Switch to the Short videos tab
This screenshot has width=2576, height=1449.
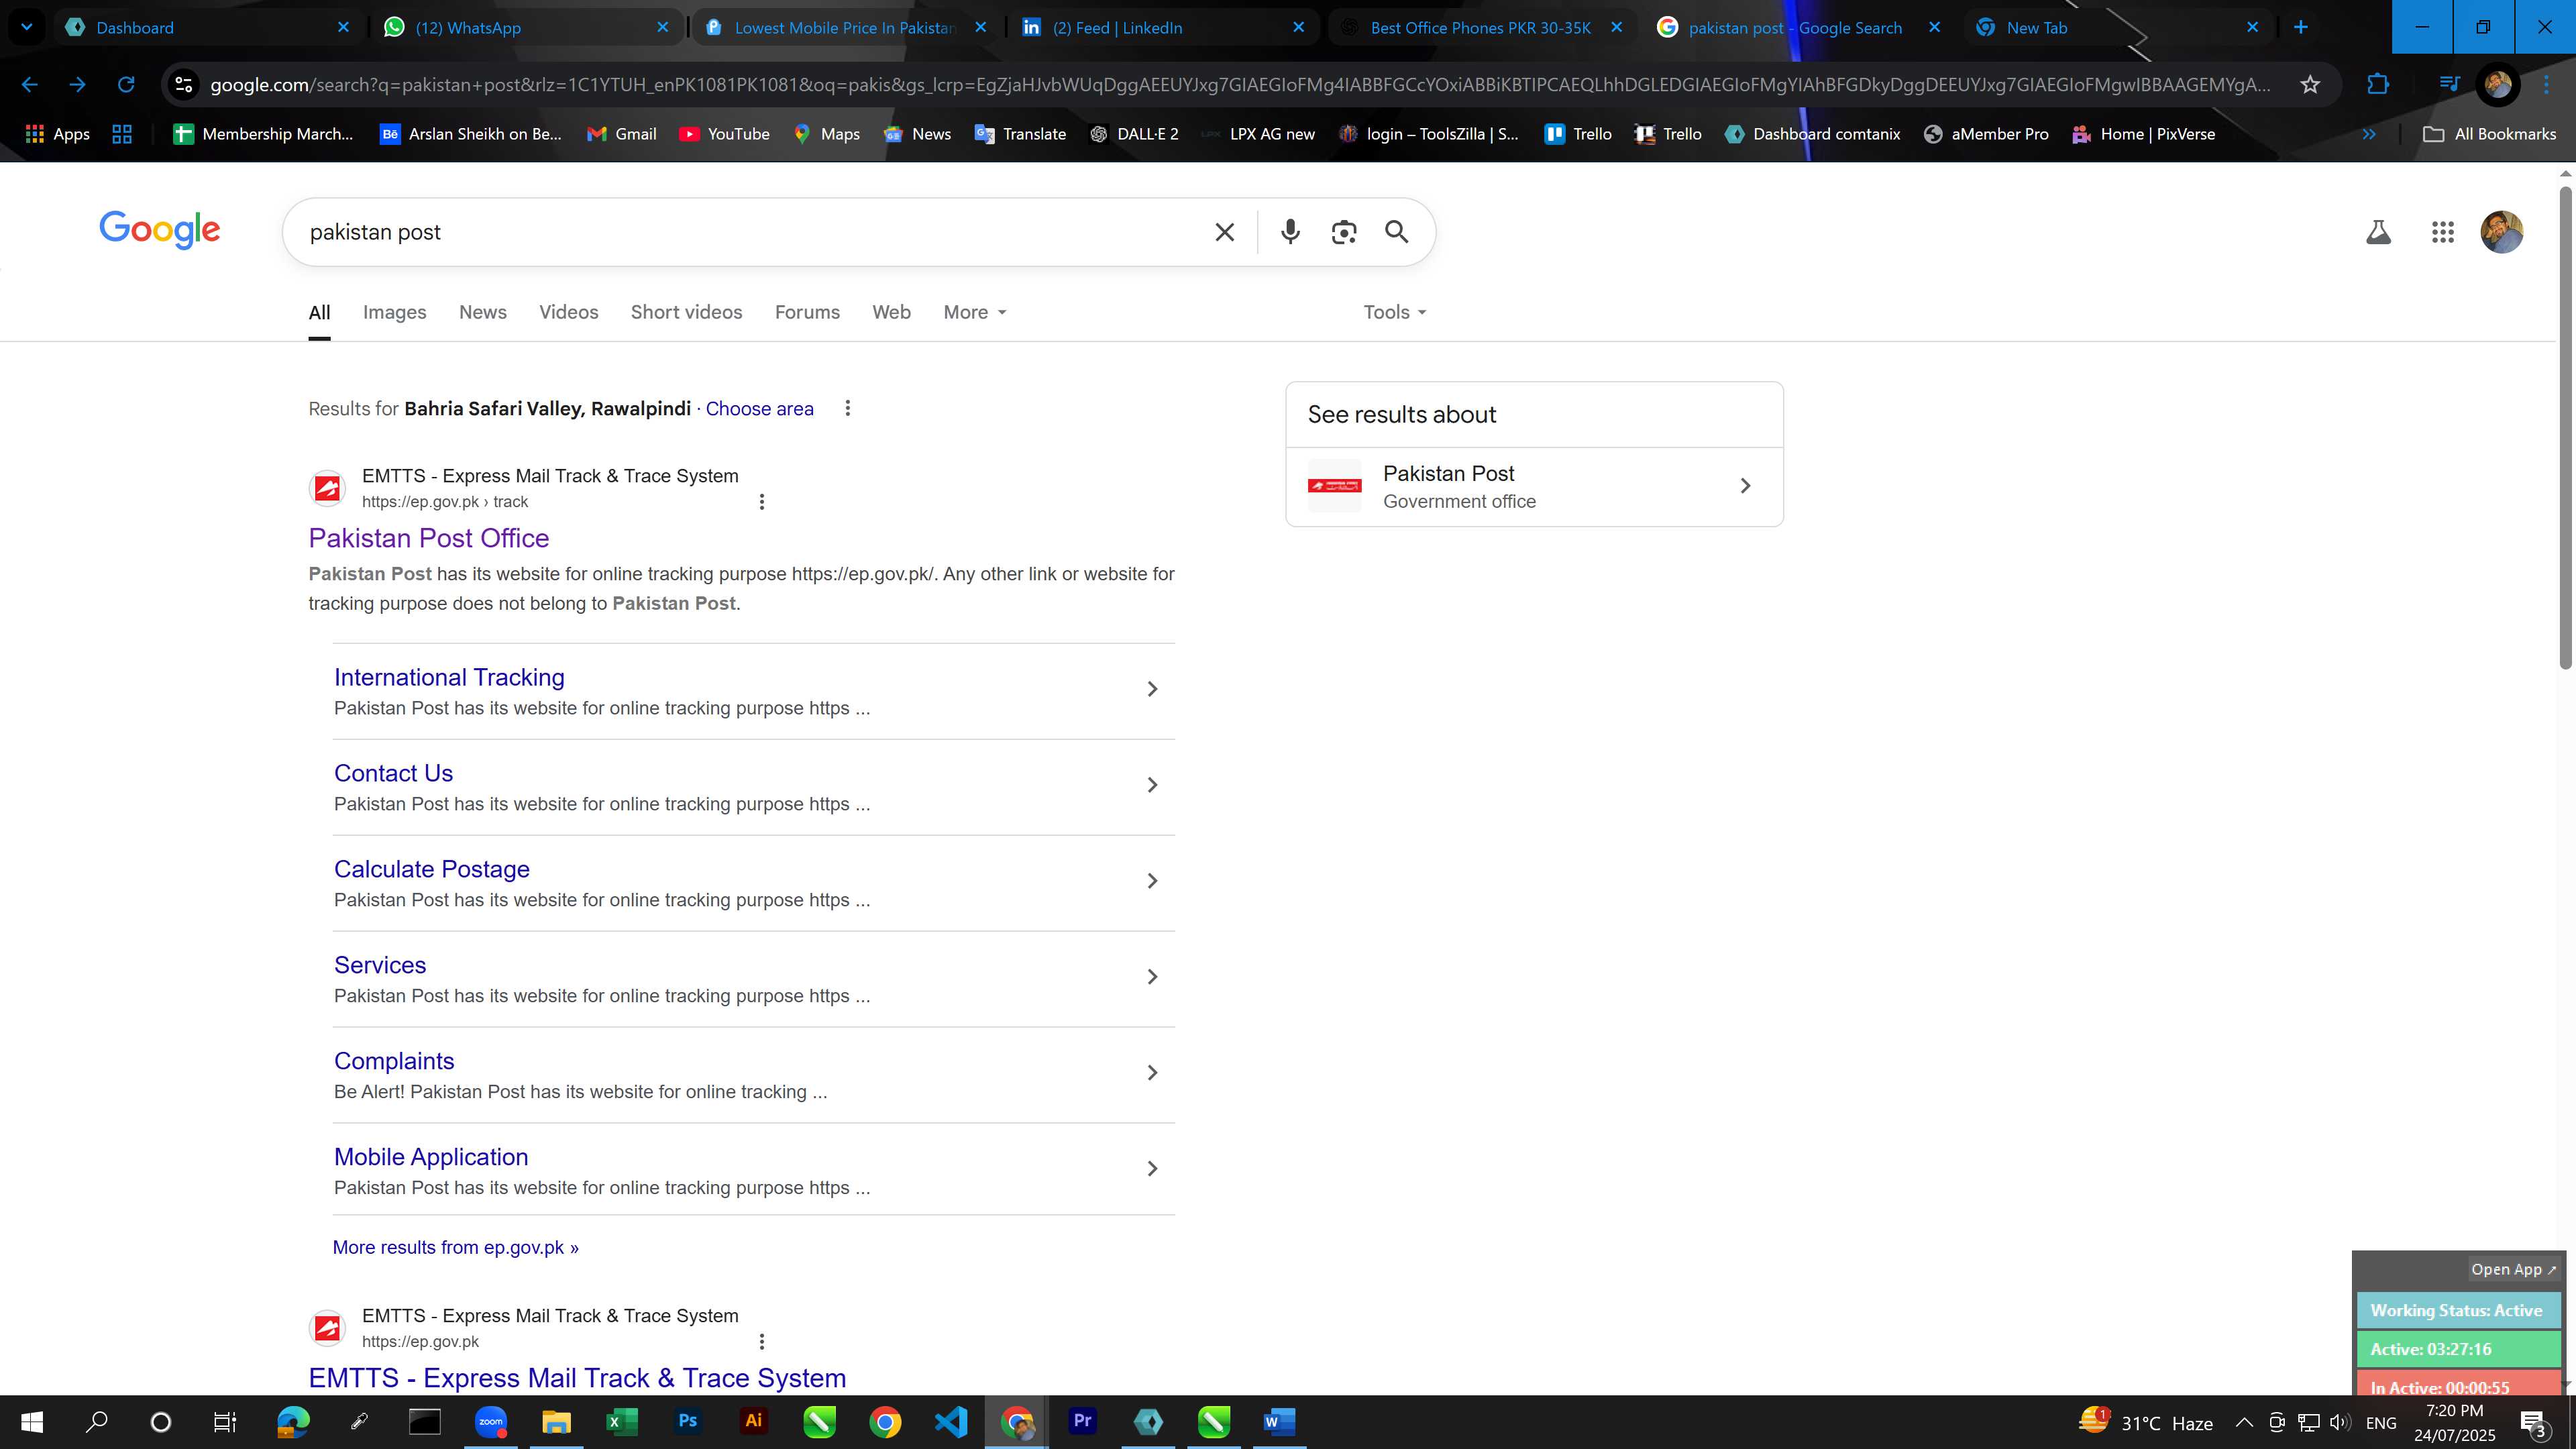point(686,312)
